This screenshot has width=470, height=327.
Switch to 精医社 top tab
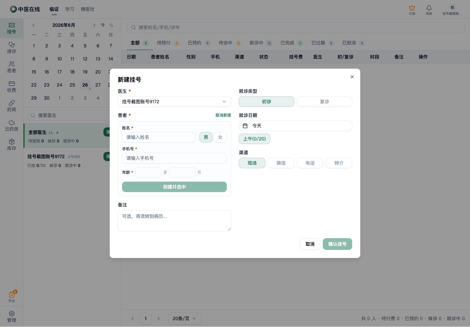click(x=88, y=9)
